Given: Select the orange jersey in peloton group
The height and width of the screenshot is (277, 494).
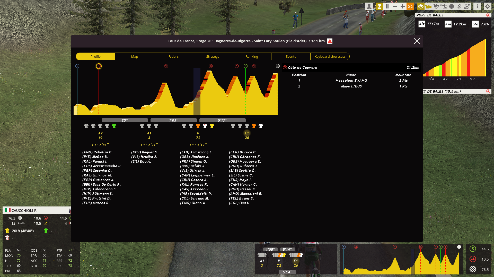Looking at the screenshot, I should (198, 126).
